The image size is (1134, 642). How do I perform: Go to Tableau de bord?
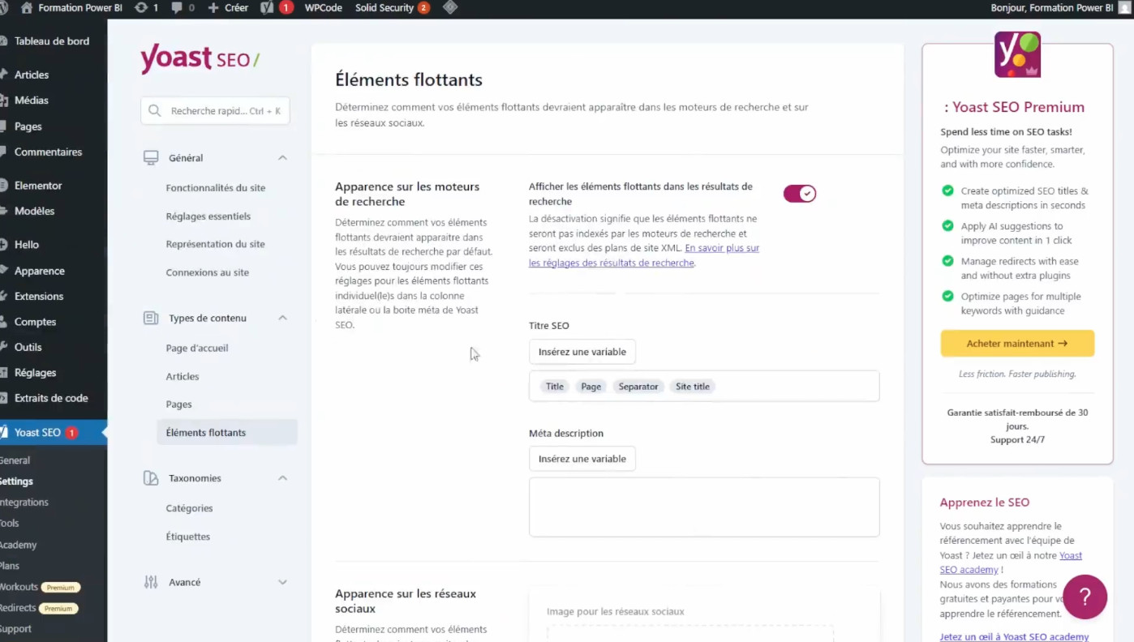(x=52, y=41)
